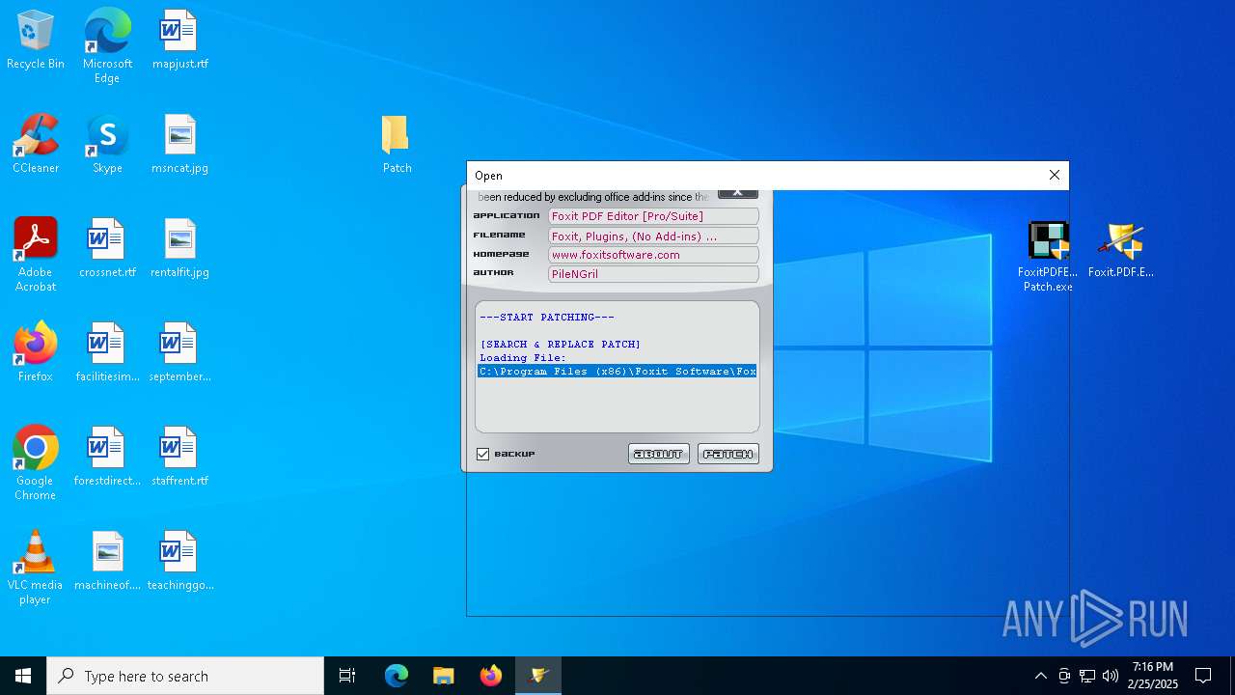
Task: Switch to the patcher taskbar item
Action: pos(538,676)
